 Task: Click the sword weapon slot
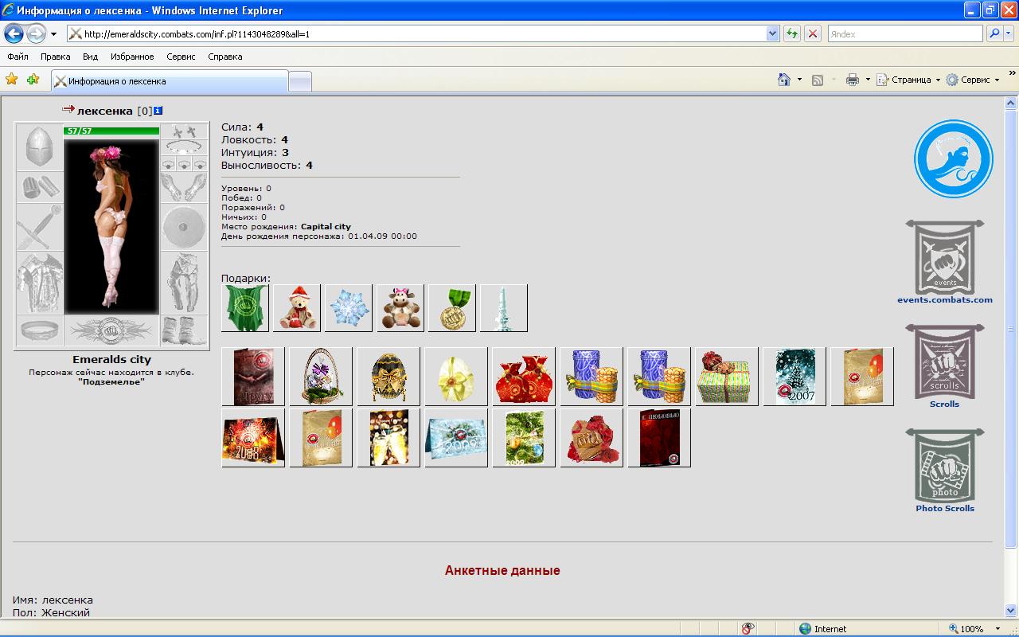tap(39, 227)
